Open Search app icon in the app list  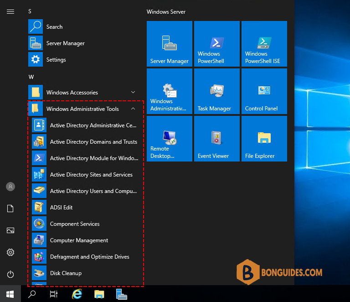[36, 26]
